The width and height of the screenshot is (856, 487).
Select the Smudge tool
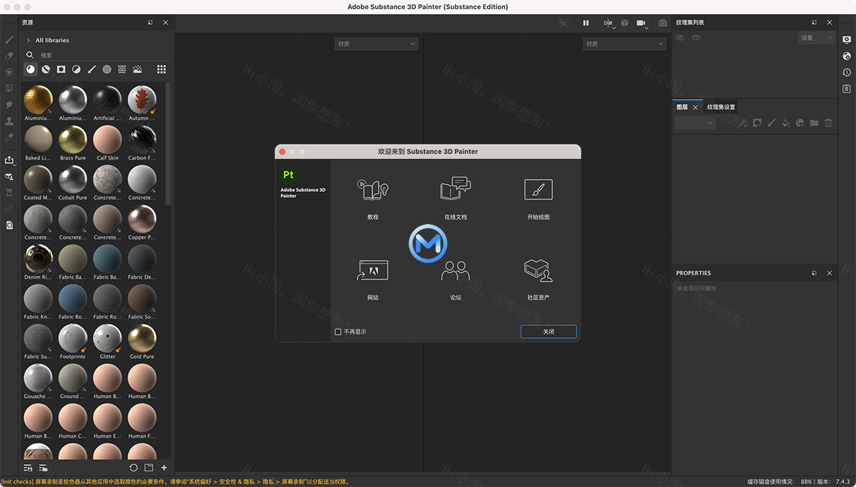pyautogui.click(x=9, y=105)
